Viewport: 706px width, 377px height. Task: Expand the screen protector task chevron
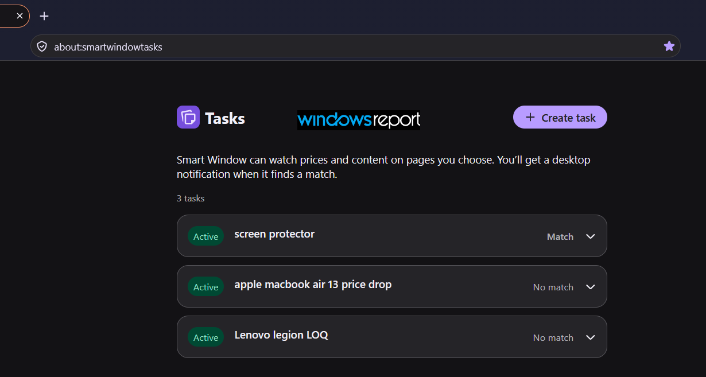click(x=591, y=236)
